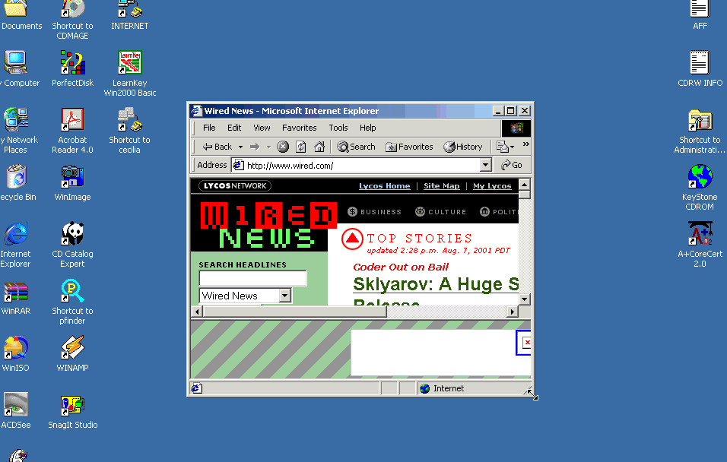Show more toolbar buttons chevron
The width and height of the screenshot is (727, 462).
525,144
